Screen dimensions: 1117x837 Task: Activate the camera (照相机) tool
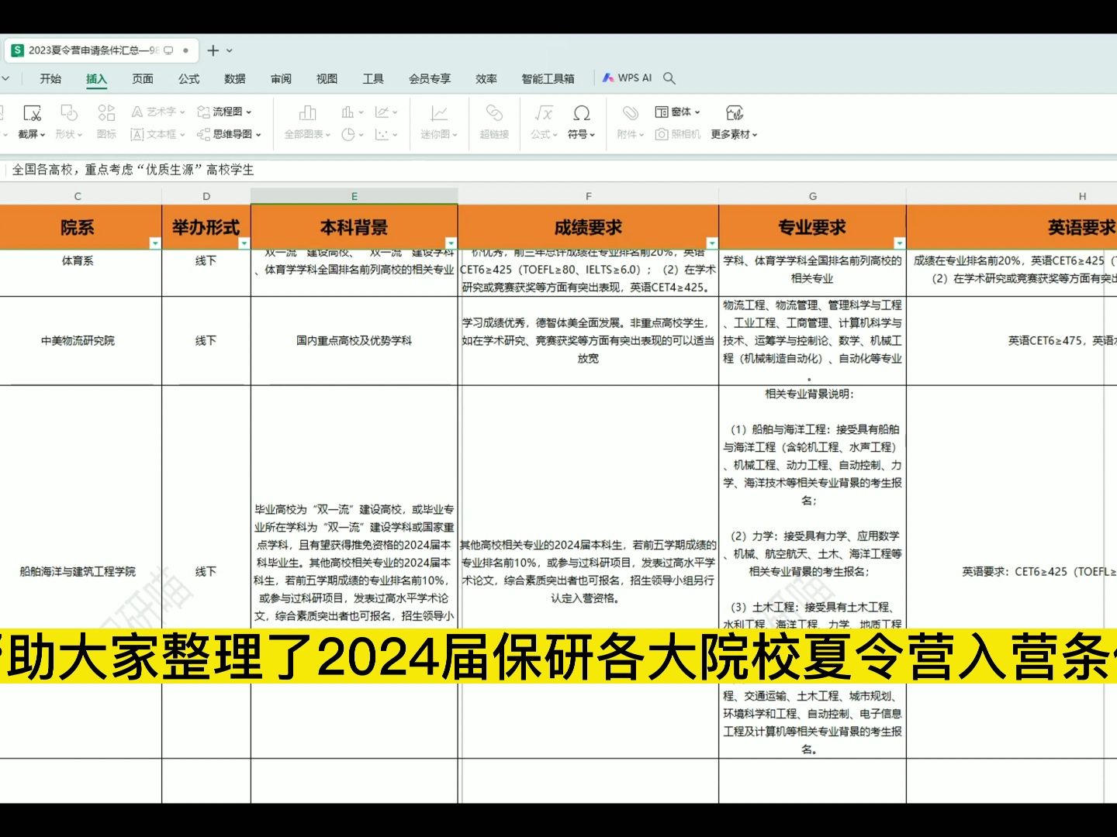pyautogui.click(x=677, y=134)
